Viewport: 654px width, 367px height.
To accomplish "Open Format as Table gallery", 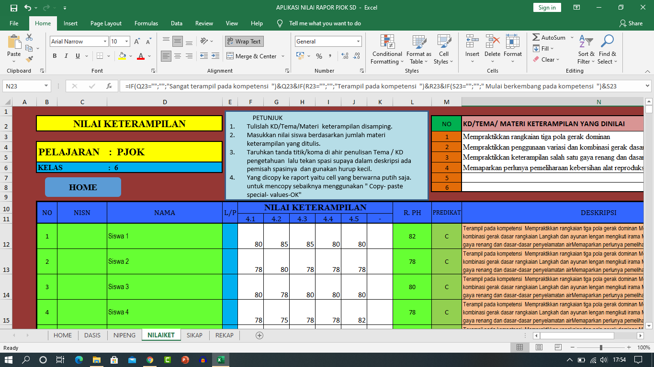I will [418, 49].
